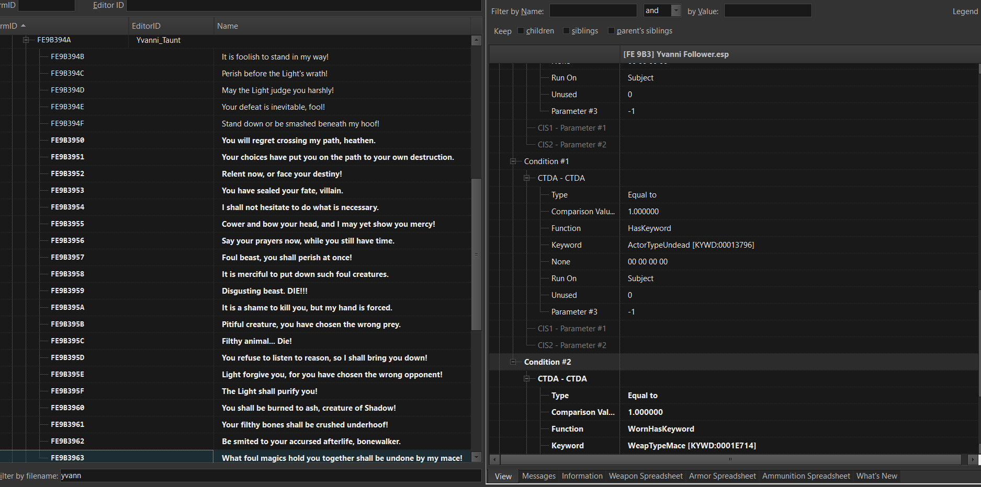Click the ActorTypeUndead keyword value
981x487 pixels.
(x=691, y=245)
